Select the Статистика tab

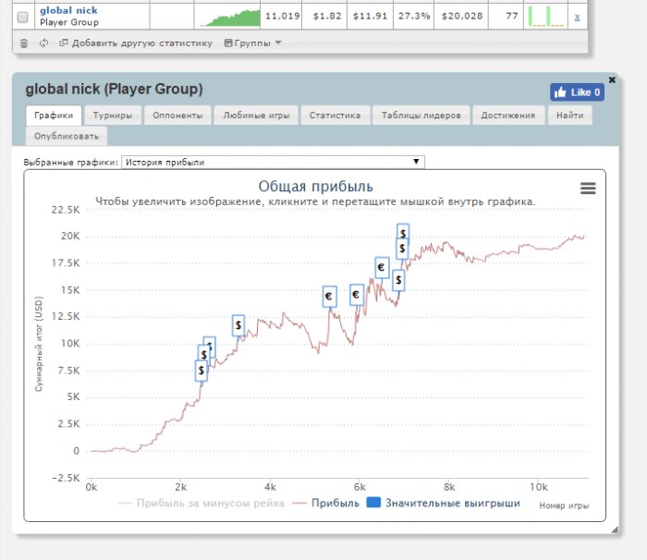click(x=335, y=116)
